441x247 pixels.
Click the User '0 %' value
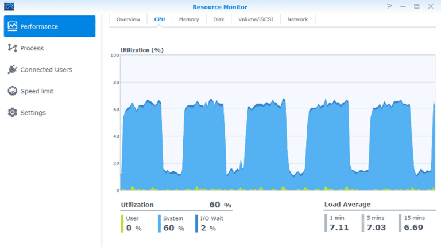pyautogui.click(x=134, y=228)
